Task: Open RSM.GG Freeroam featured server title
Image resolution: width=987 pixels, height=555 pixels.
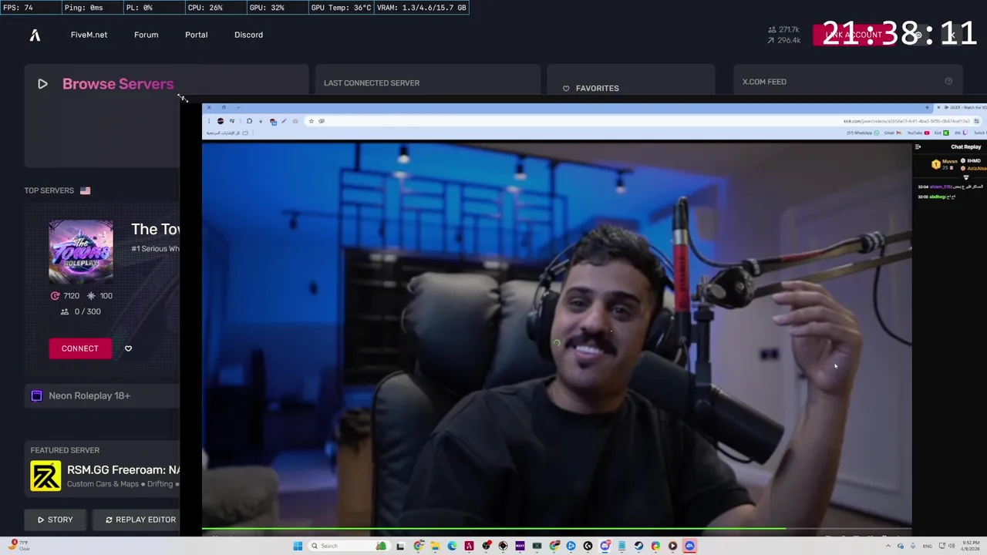Action: tap(123, 469)
